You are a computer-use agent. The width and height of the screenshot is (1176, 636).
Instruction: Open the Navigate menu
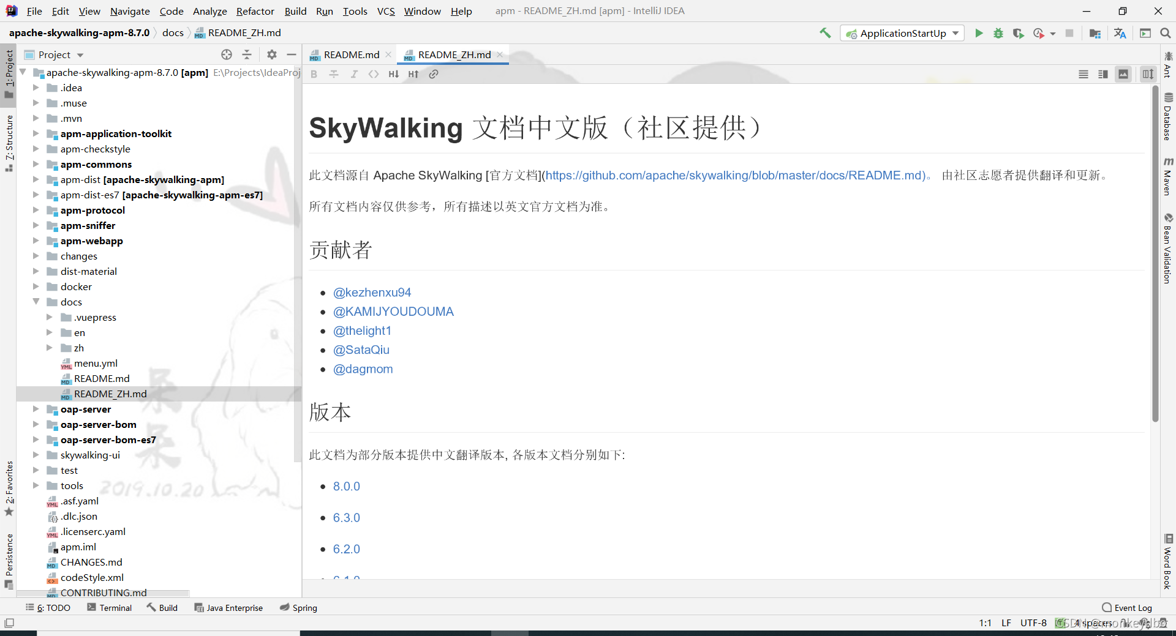coord(130,11)
